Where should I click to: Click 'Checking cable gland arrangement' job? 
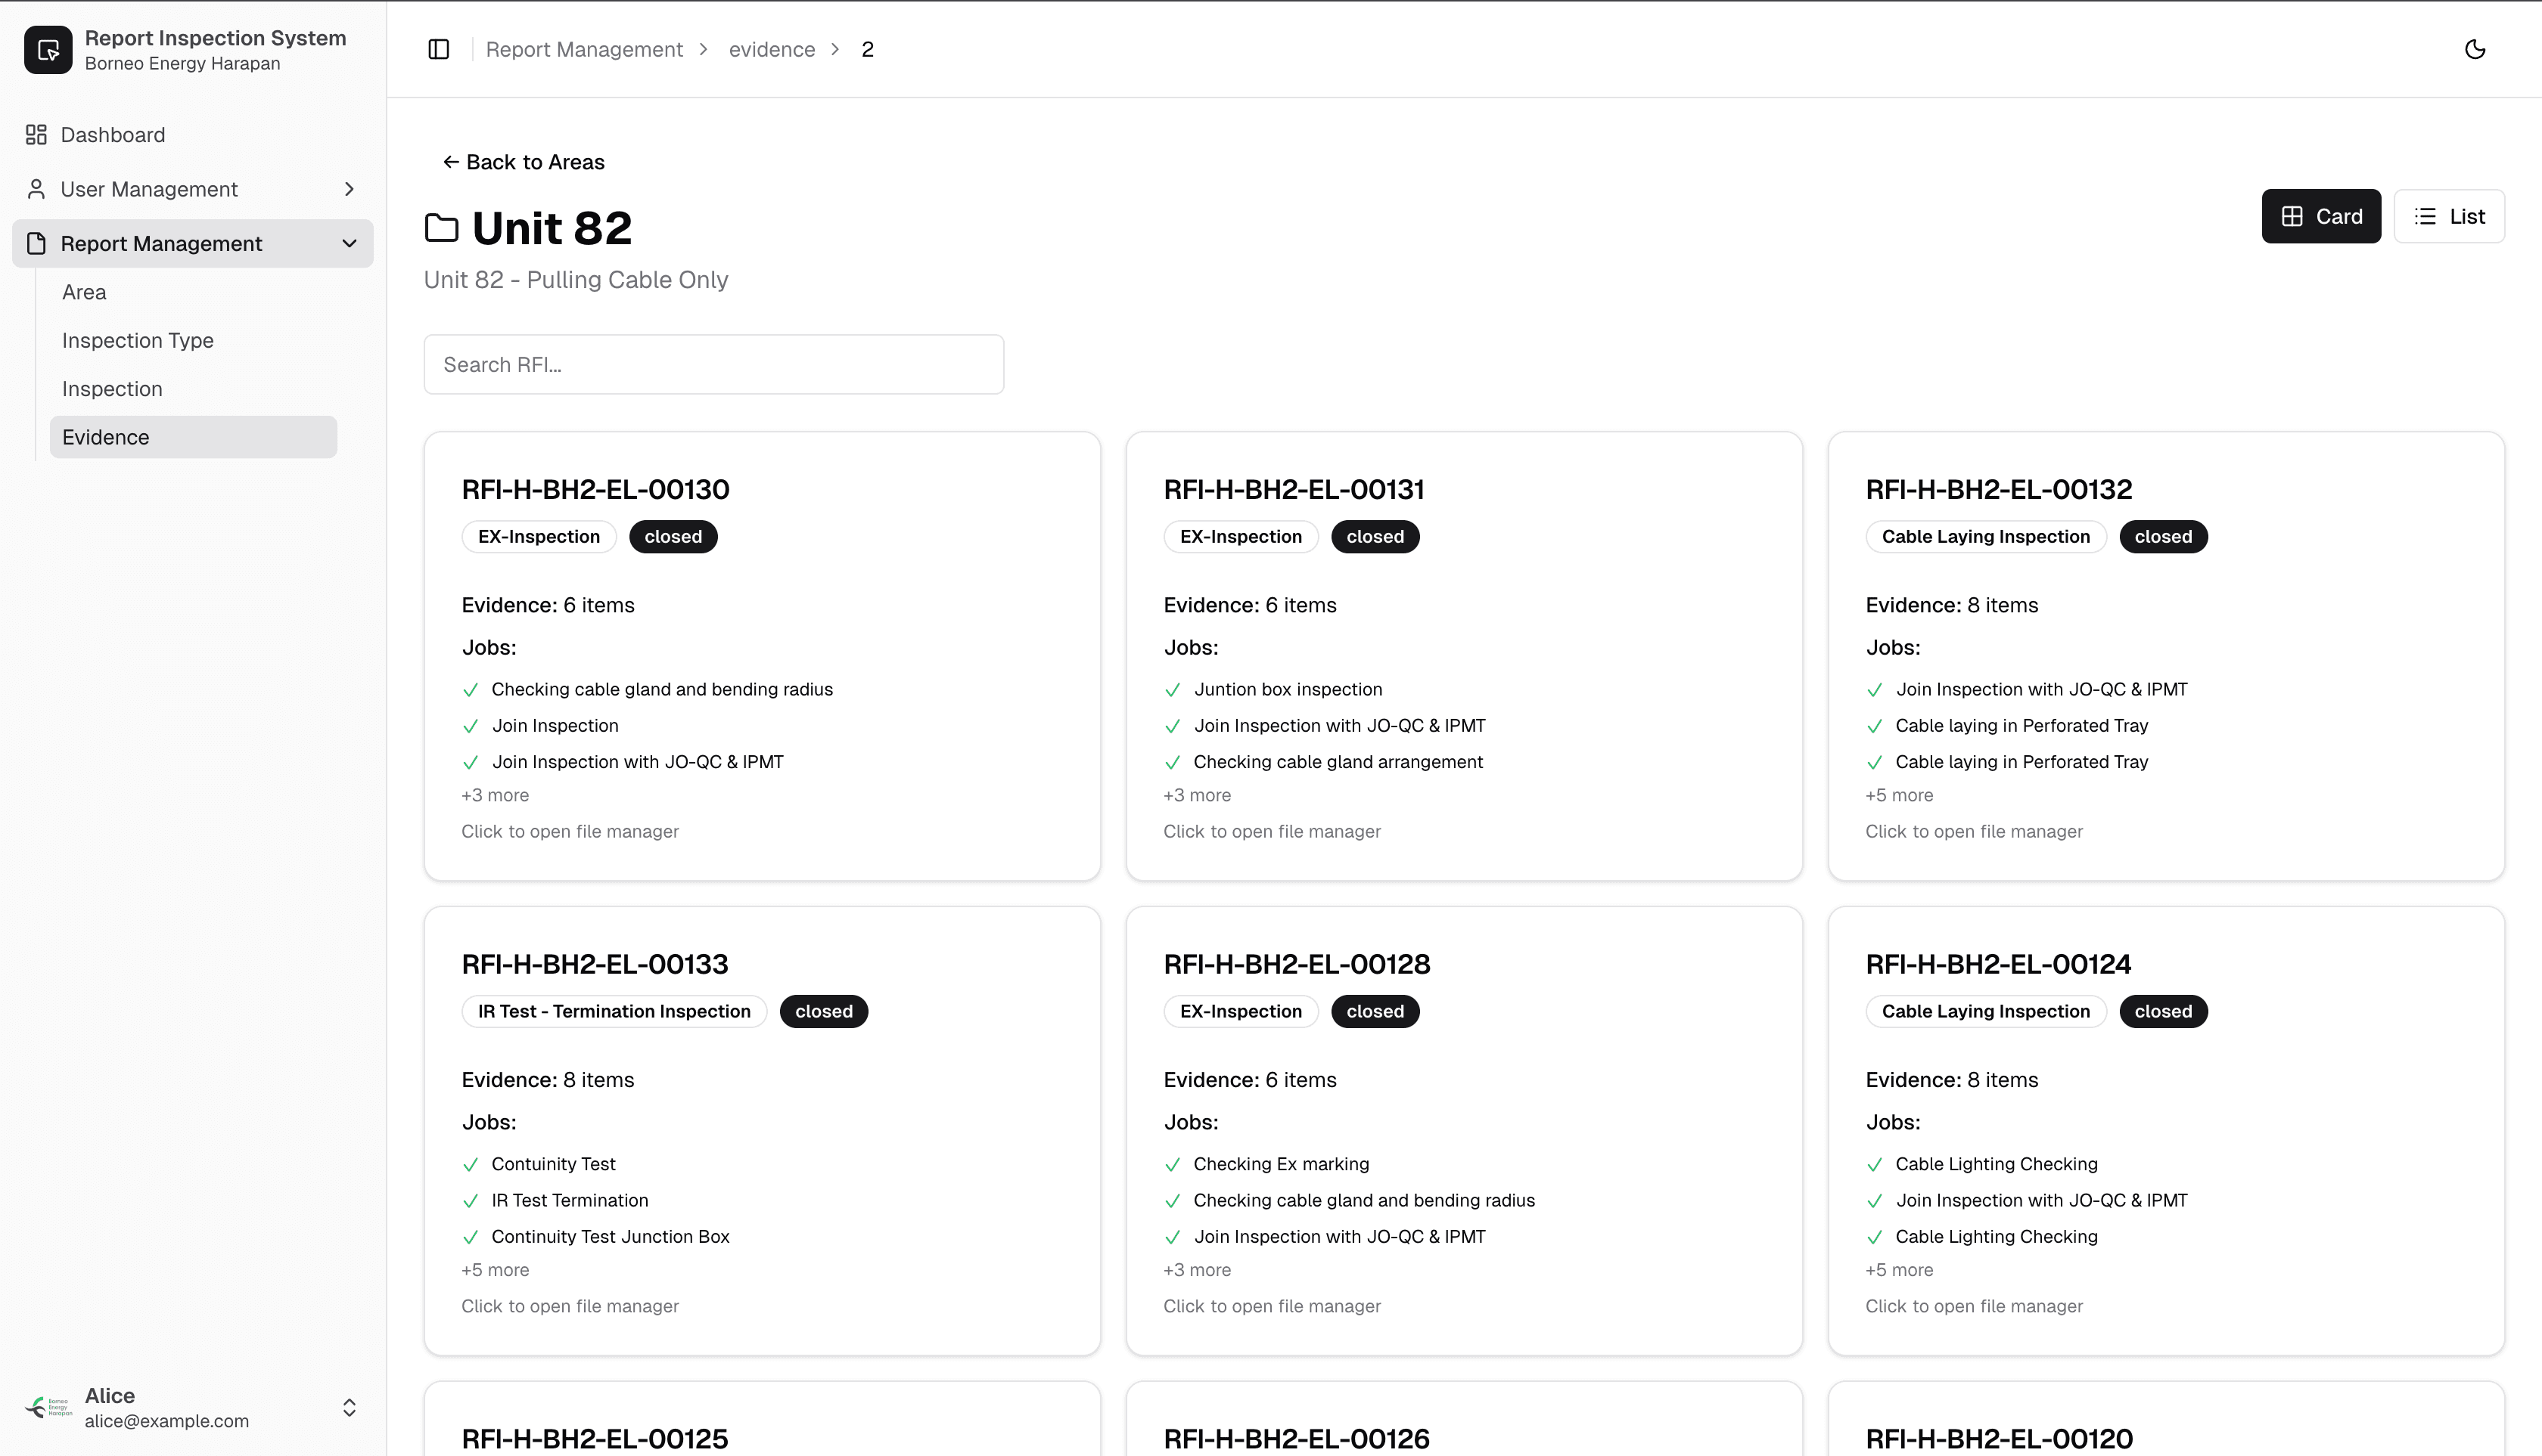(x=1338, y=762)
